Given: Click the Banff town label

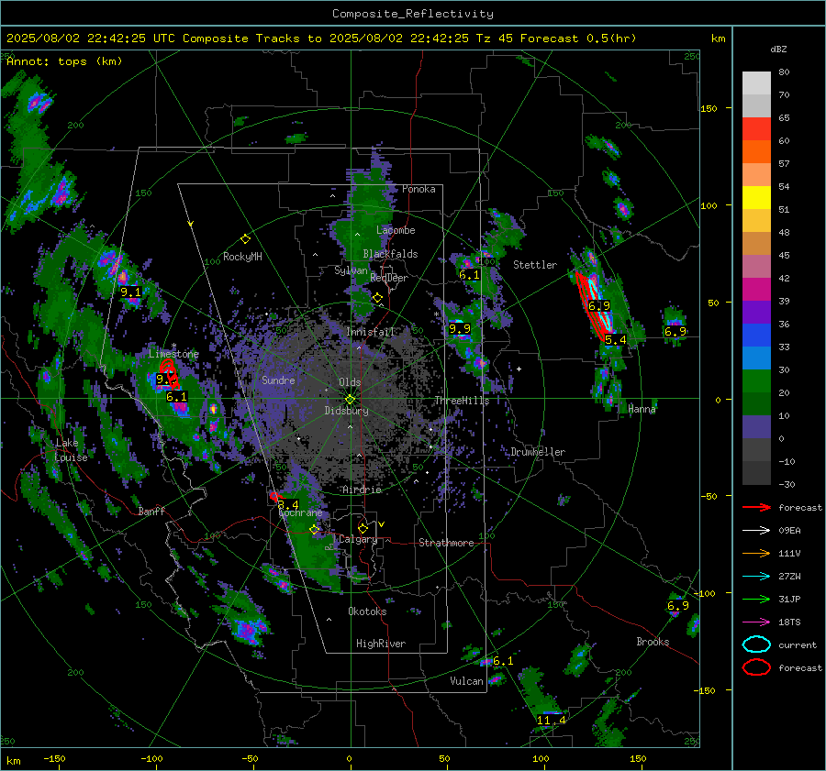Looking at the screenshot, I should tap(151, 511).
